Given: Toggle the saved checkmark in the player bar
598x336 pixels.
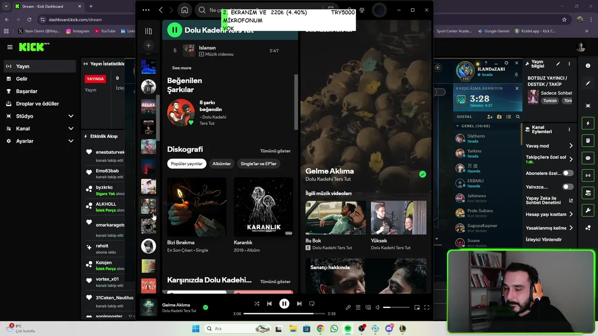Looking at the screenshot, I should (206, 308).
